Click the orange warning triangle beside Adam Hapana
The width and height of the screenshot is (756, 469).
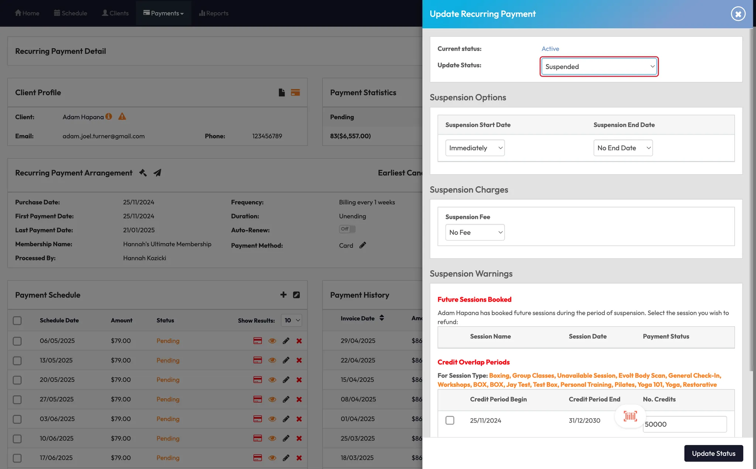tap(122, 116)
